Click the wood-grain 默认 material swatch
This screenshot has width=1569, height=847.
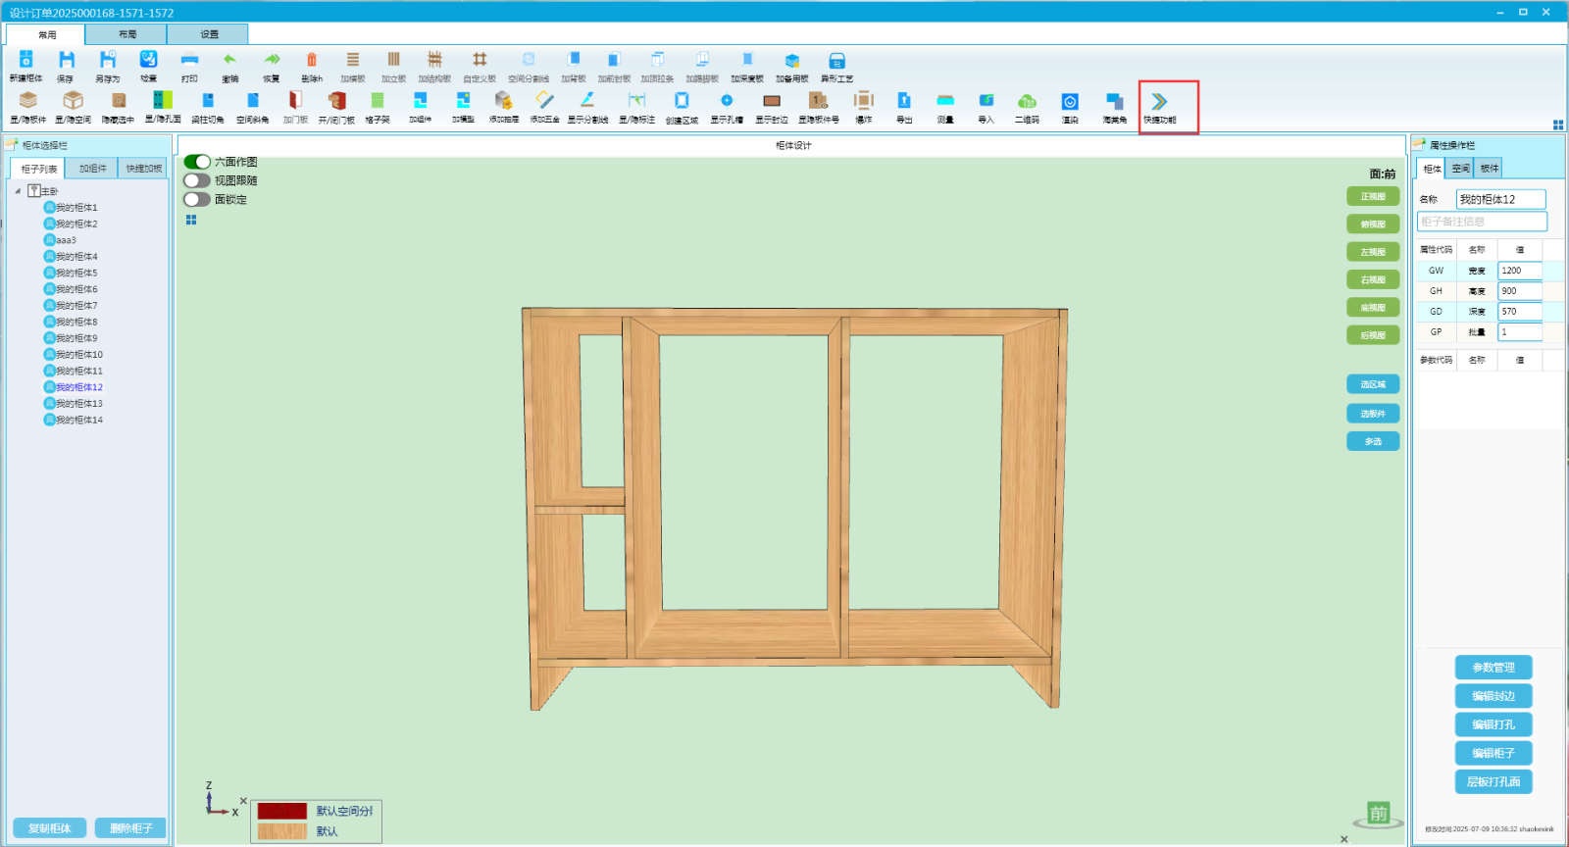[282, 831]
